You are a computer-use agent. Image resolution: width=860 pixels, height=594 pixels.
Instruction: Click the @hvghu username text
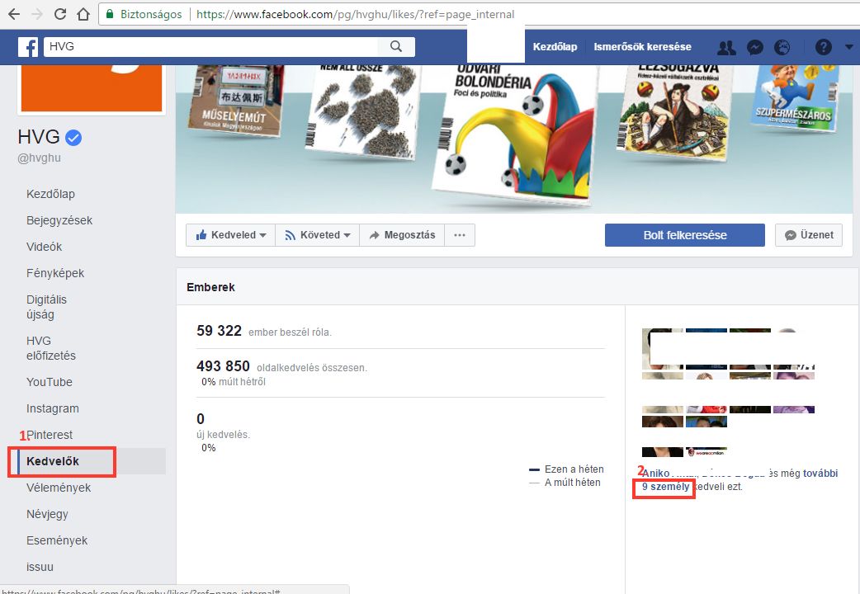click(40, 158)
